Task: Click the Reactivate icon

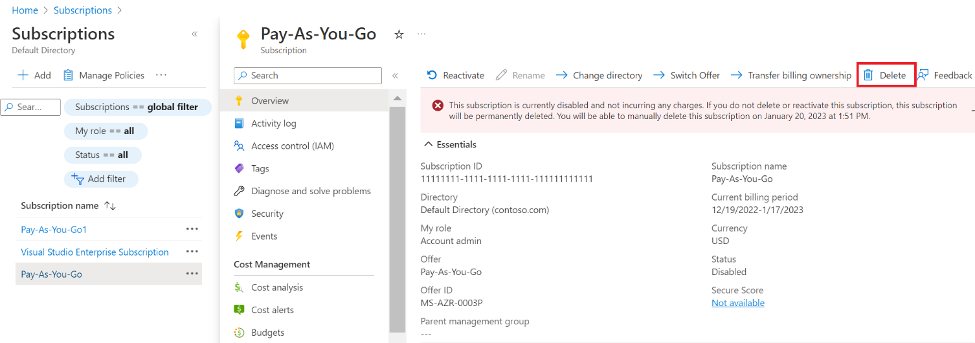Action: click(432, 76)
